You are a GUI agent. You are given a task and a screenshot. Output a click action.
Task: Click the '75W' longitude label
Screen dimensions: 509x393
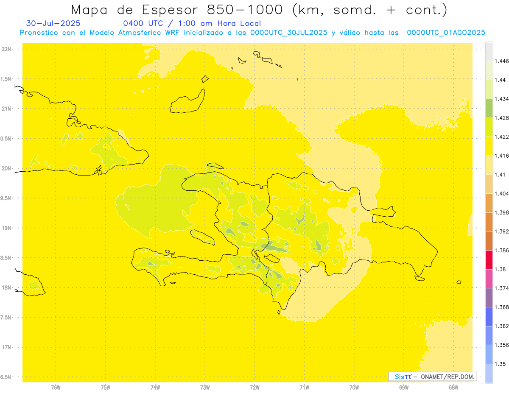[x=105, y=387]
